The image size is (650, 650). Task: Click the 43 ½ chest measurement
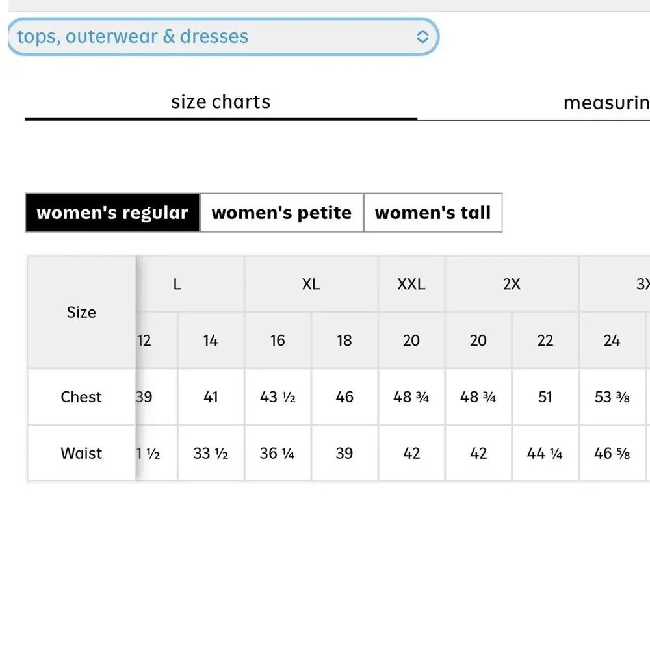point(278,397)
